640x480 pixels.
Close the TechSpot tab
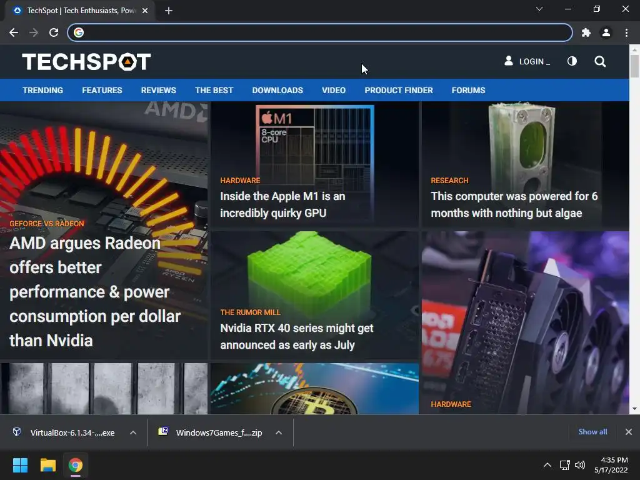click(145, 11)
